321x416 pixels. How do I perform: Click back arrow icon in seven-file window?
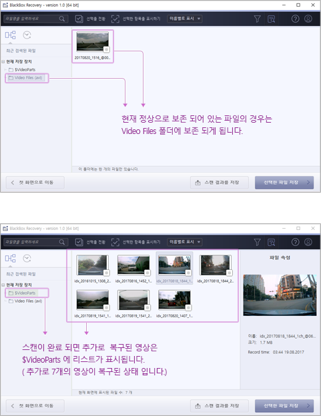pyautogui.click(x=13, y=406)
